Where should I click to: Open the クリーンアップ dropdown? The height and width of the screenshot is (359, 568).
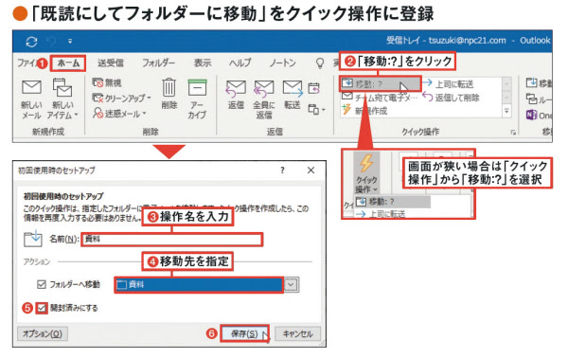pyautogui.click(x=121, y=99)
